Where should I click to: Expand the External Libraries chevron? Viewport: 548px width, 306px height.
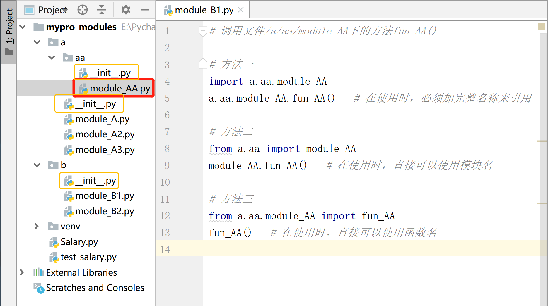click(22, 272)
